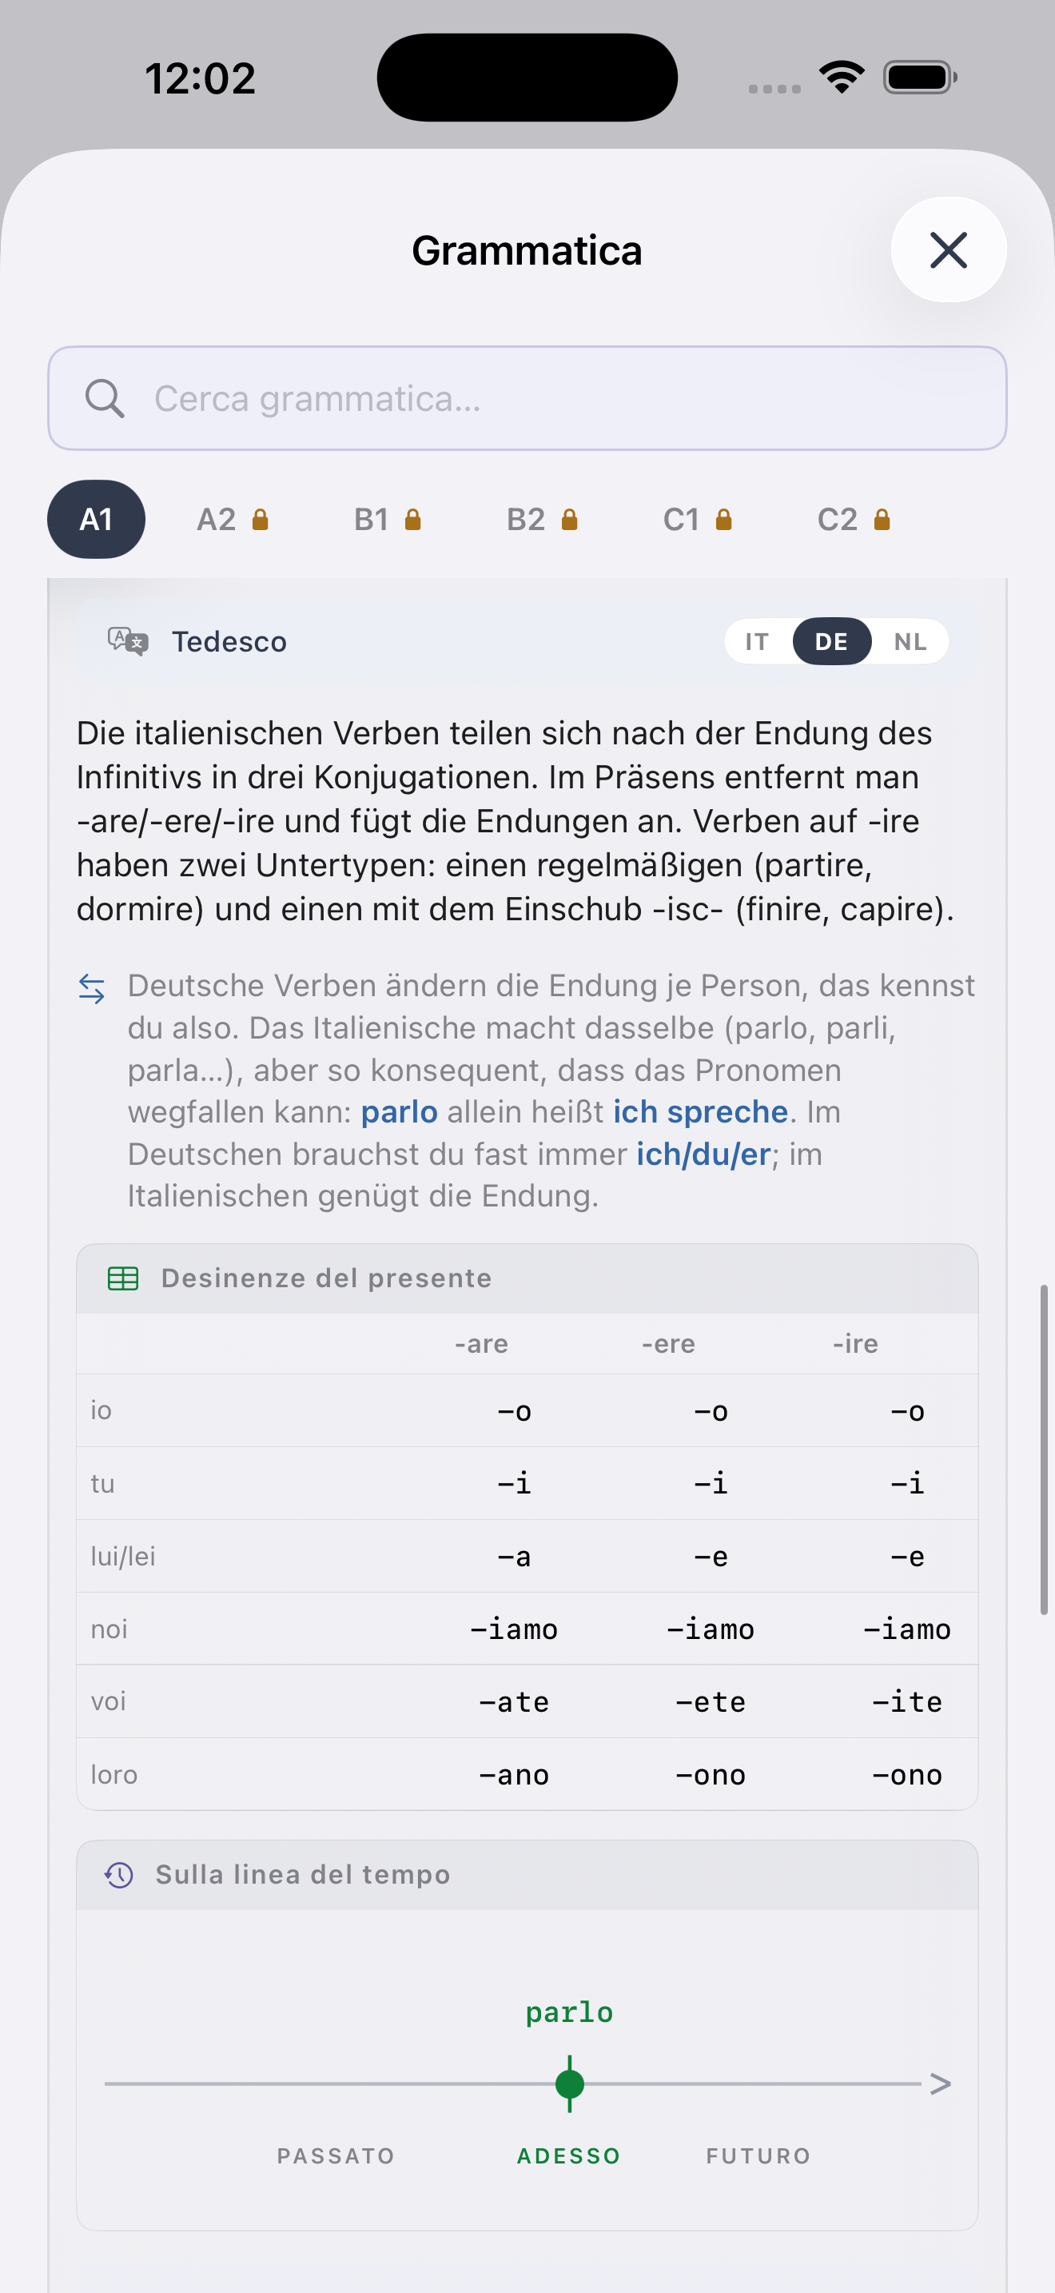This screenshot has height=2293, width=1055.
Task: Collapse the Desinenze del presente header
Action: coord(527,1278)
